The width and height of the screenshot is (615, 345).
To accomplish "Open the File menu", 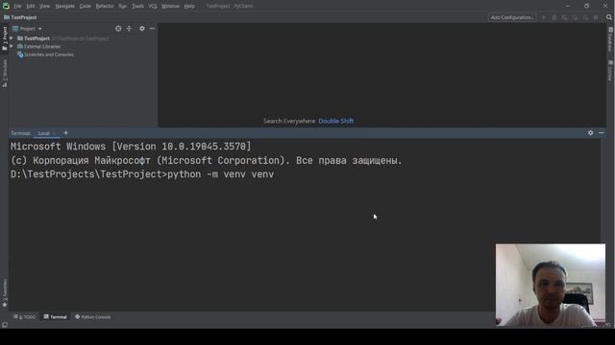I will pyautogui.click(x=17, y=6).
